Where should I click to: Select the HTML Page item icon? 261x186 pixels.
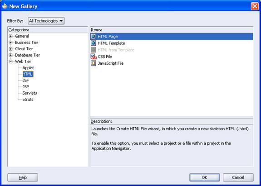pyautogui.click(x=94, y=36)
